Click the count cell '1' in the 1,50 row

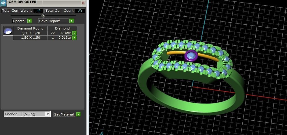pos(53,38)
